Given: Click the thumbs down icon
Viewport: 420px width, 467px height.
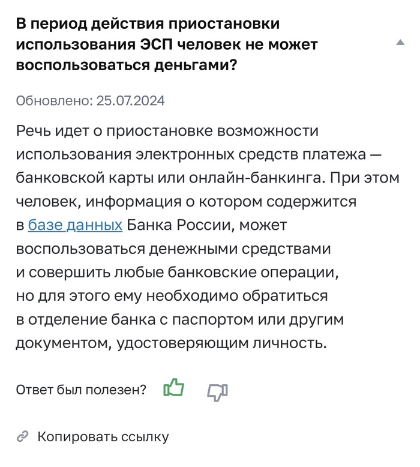Looking at the screenshot, I should (x=217, y=391).
